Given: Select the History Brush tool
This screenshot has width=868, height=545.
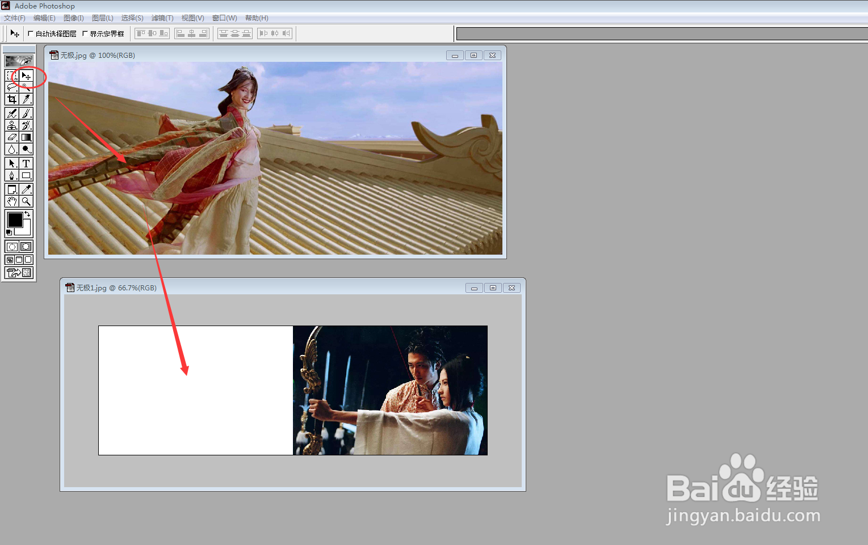Looking at the screenshot, I should 26,125.
